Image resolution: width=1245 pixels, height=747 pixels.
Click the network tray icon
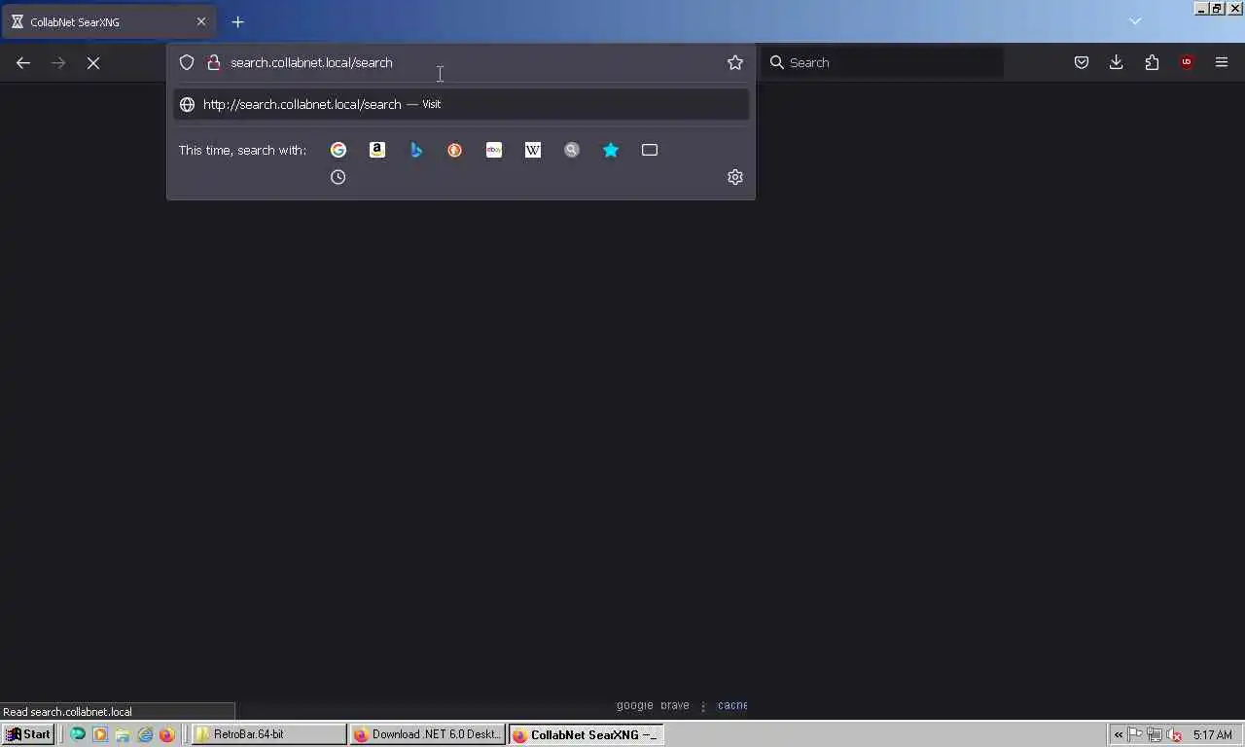coord(1155,734)
